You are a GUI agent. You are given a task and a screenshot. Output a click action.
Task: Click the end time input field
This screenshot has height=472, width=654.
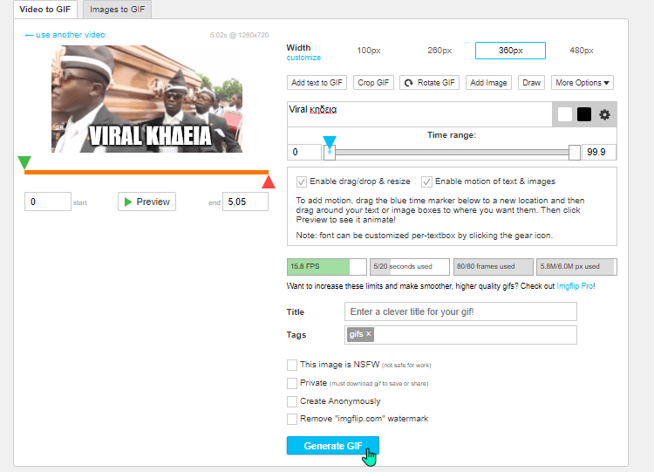(245, 202)
